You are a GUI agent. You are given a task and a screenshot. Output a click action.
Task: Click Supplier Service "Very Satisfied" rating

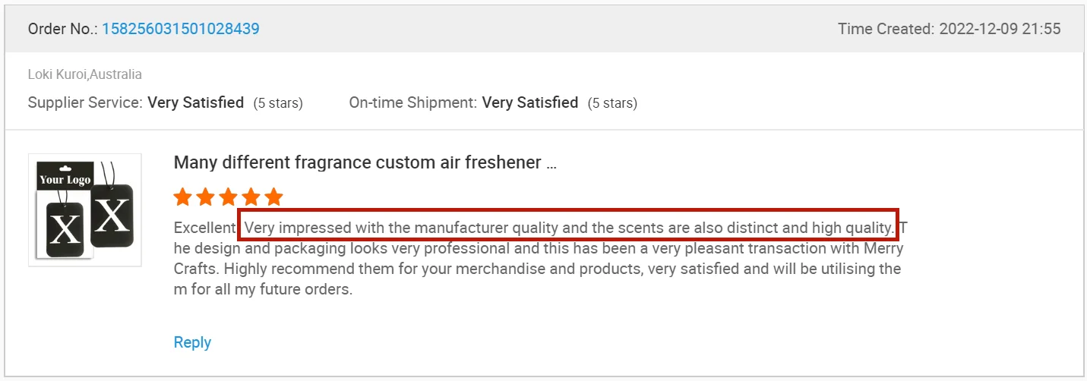click(x=195, y=102)
